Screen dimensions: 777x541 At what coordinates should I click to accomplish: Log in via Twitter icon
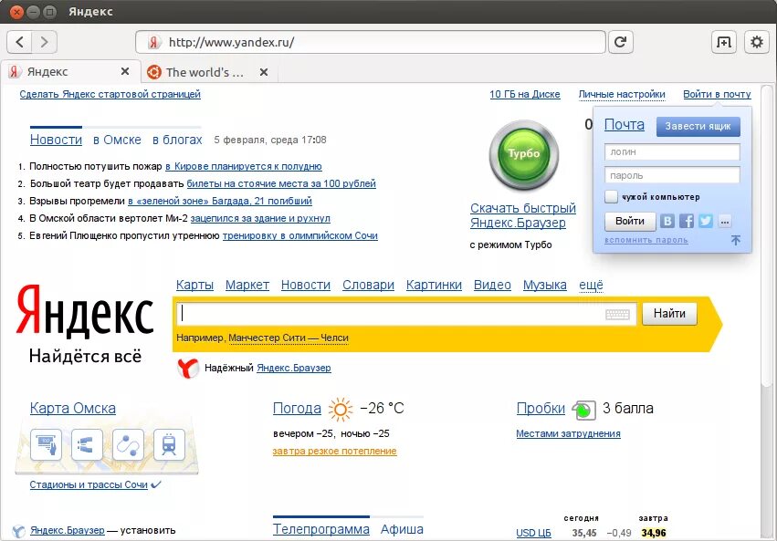click(706, 221)
